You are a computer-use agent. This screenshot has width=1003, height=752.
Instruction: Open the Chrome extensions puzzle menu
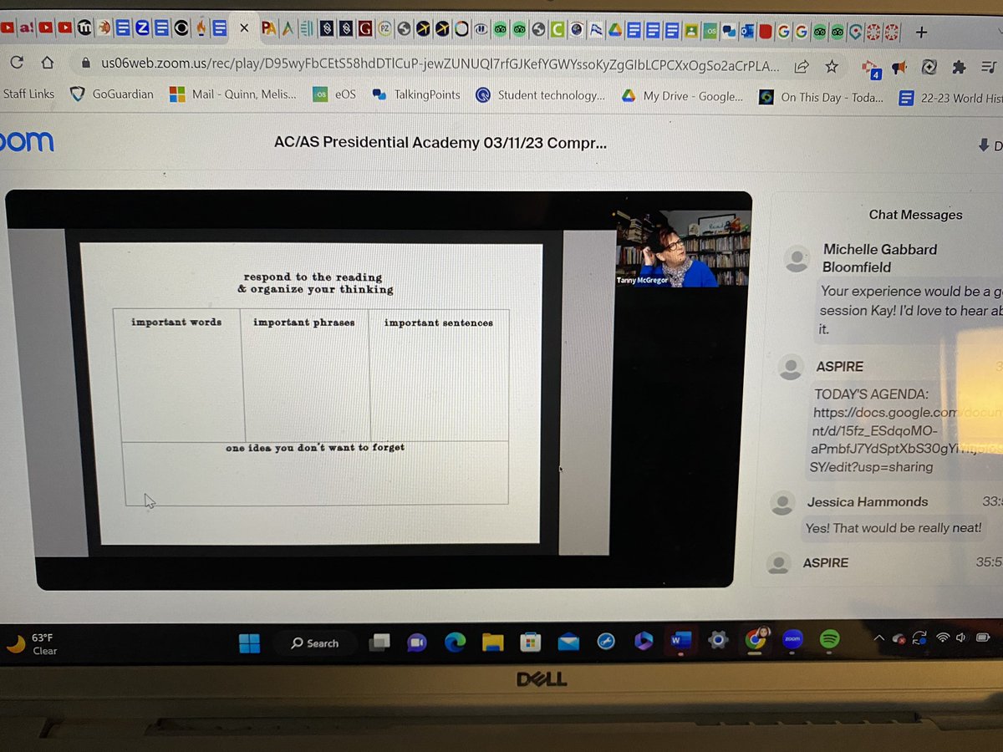[958, 66]
